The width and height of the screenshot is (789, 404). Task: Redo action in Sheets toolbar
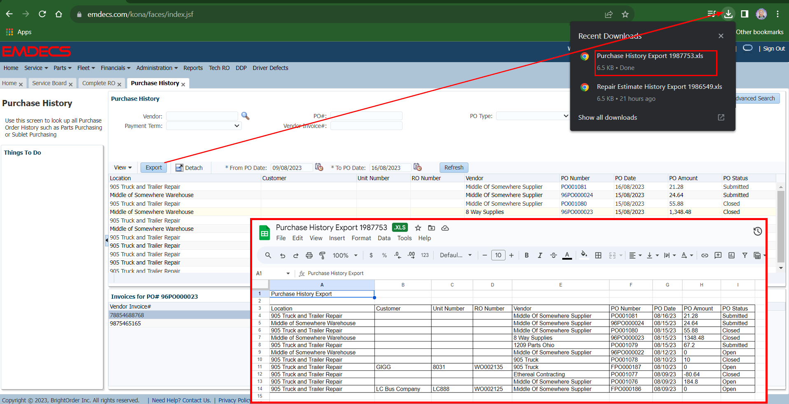(x=296, y=255)
